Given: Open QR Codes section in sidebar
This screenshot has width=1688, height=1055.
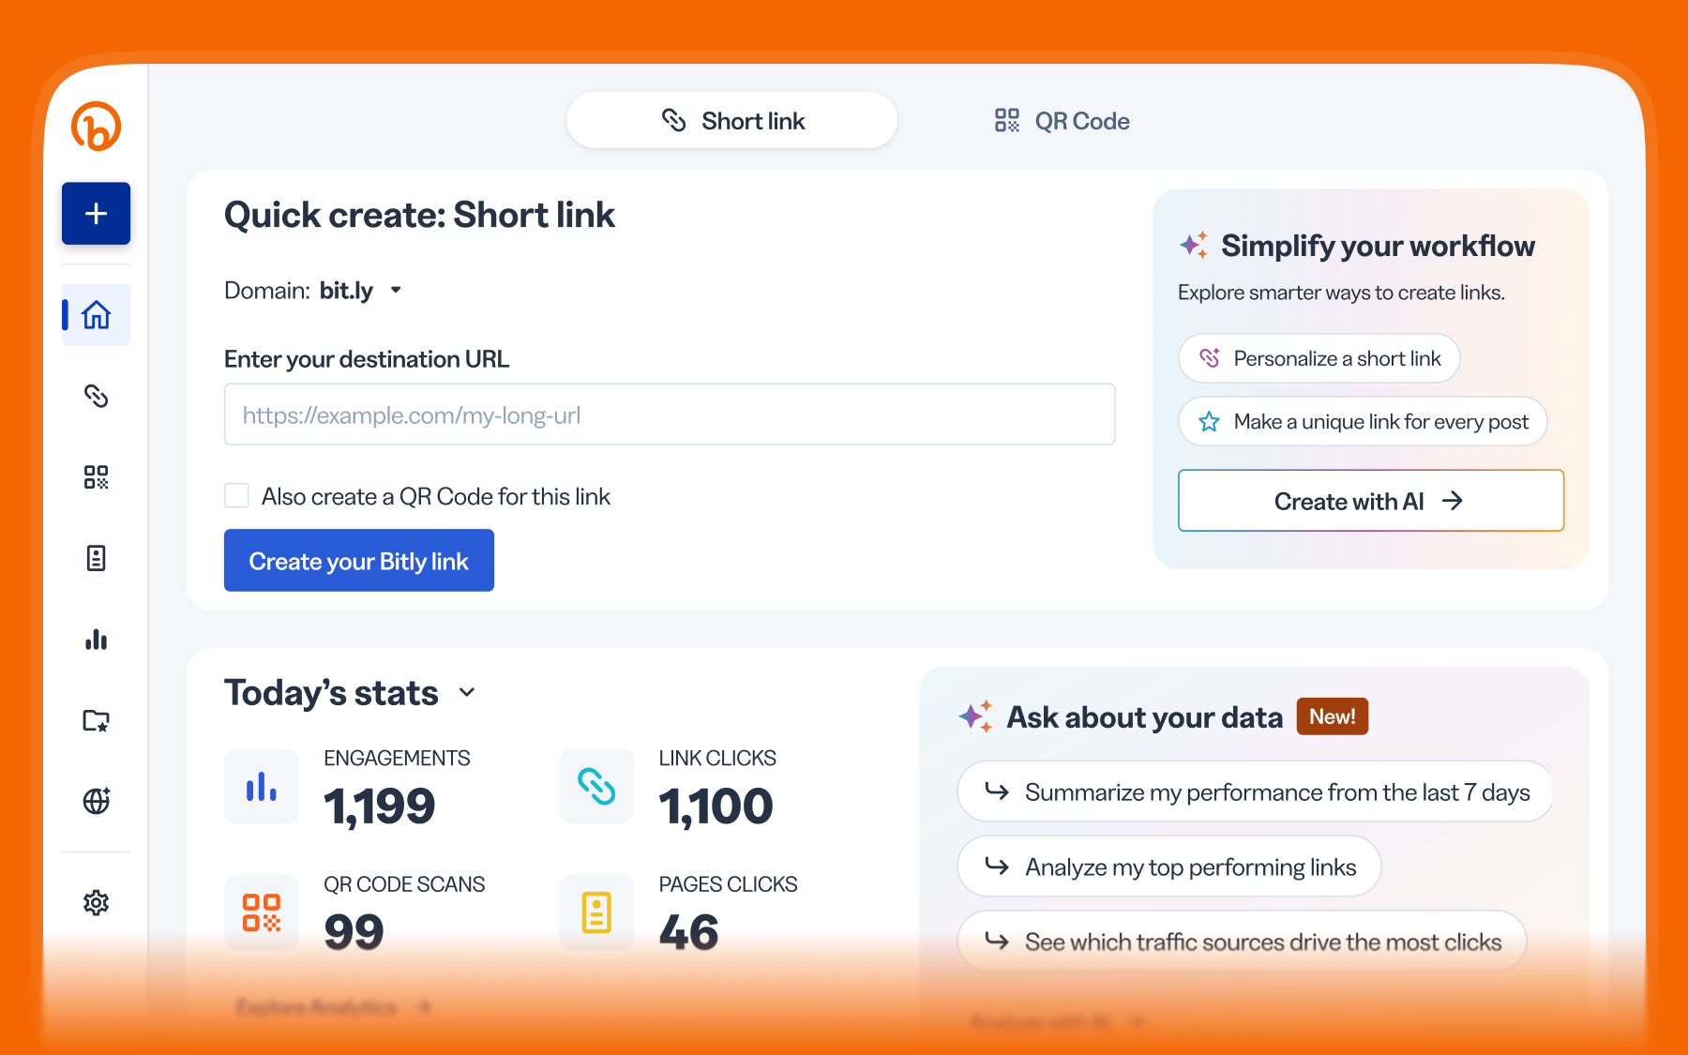Looking at the screenshot, I should [x=96, y=477].
